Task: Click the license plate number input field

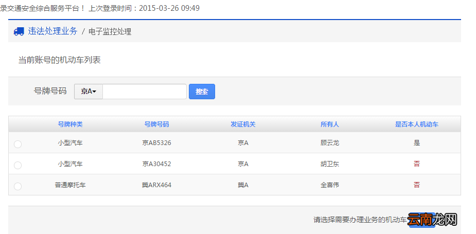Action: [145, 92]
